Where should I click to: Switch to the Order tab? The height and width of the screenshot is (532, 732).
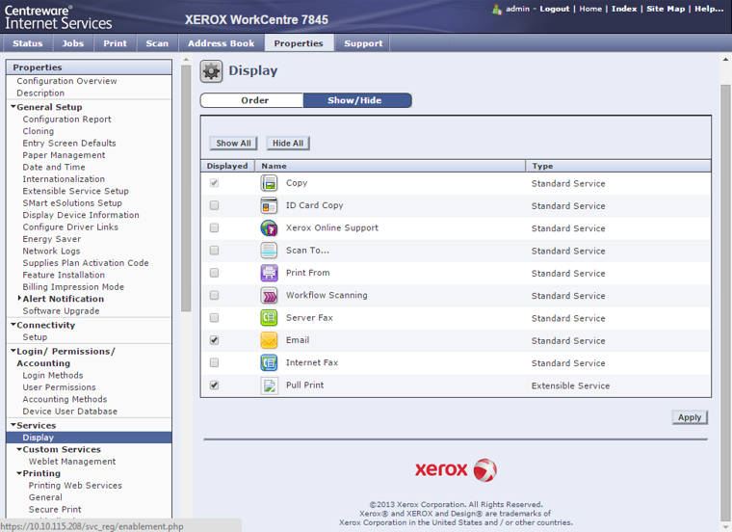pos(254,100)
